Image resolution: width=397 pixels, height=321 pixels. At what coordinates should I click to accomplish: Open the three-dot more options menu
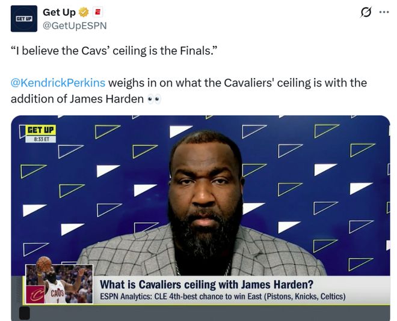384,12
